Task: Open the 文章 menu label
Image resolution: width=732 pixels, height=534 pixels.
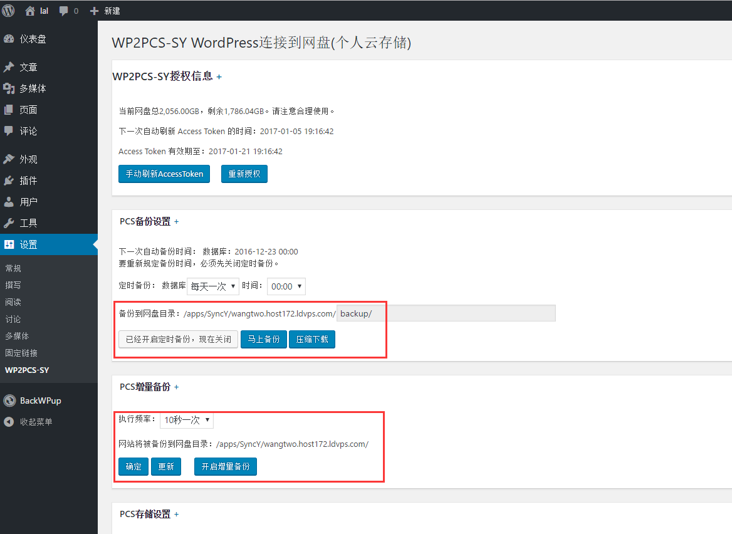Action: pos(28,67)
